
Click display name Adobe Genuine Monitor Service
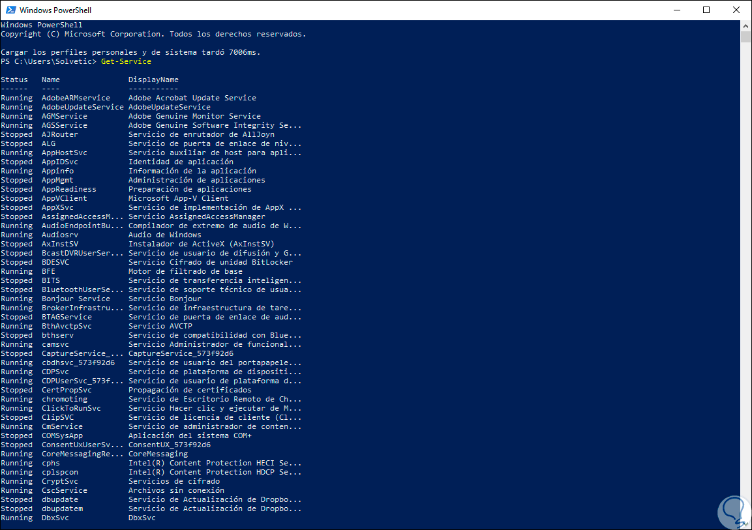(195, 116)
